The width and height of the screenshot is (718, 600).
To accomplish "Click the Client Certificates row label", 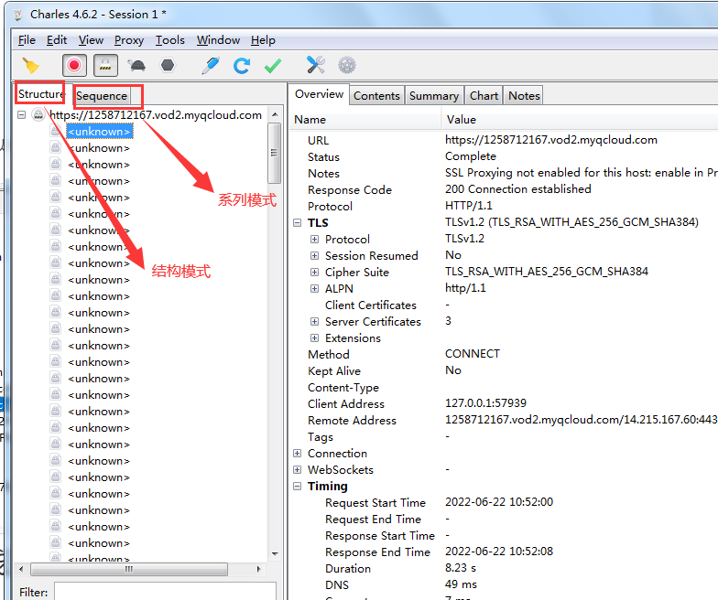I will pyautogui.click(x=371, y=305).
